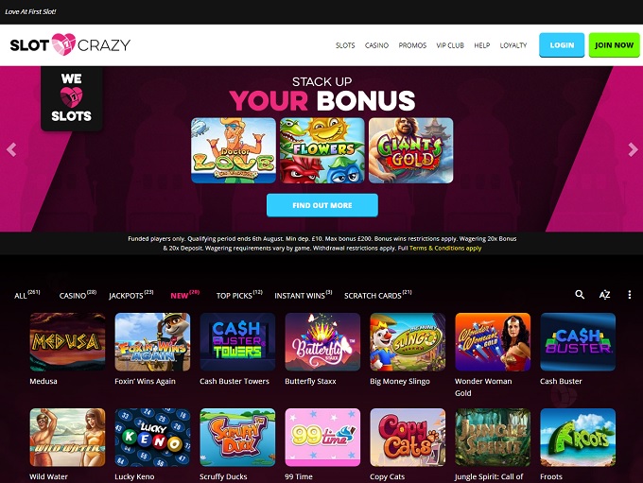
Task: Show the Scratch Cards category
Action: pos(377,295)
